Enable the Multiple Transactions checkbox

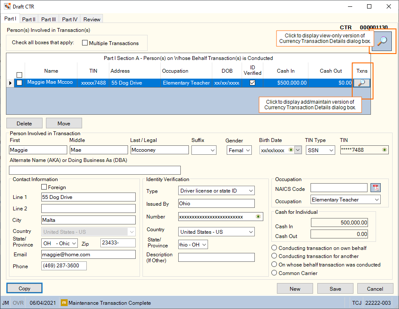(85, 43)
